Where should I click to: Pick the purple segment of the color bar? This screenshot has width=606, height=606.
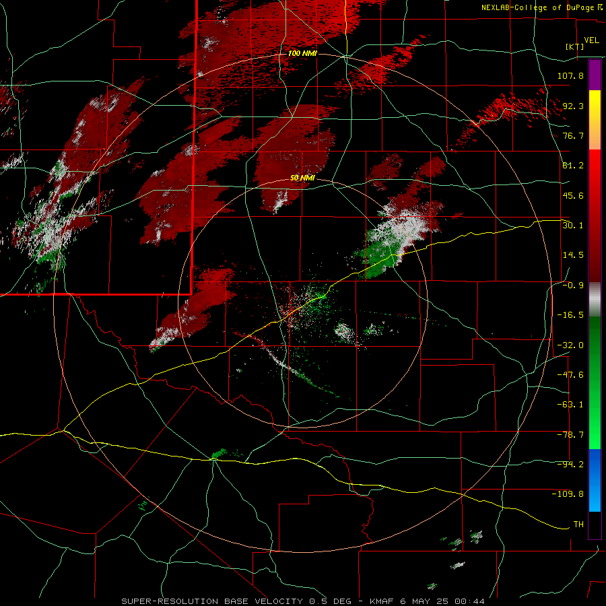595,75
